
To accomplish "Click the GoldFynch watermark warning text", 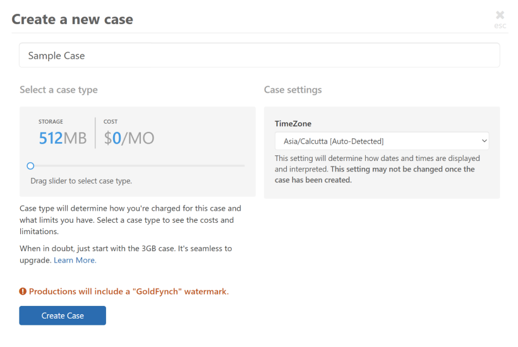I will coord(129,291).
